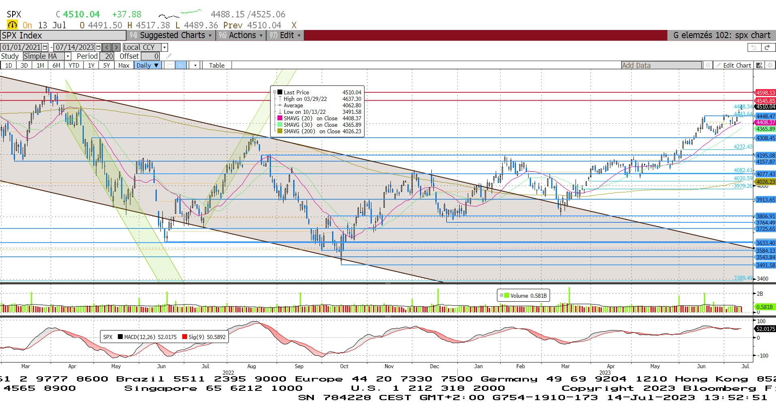Click the X beside Prev price
Screen dimensions: 776x420
(294, 25)
